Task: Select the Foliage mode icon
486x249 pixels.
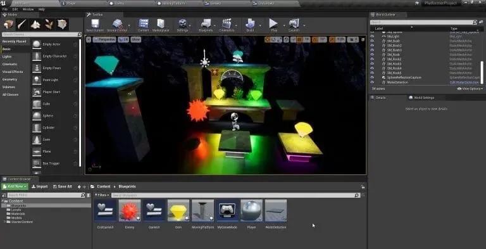Action: point(49,24)
